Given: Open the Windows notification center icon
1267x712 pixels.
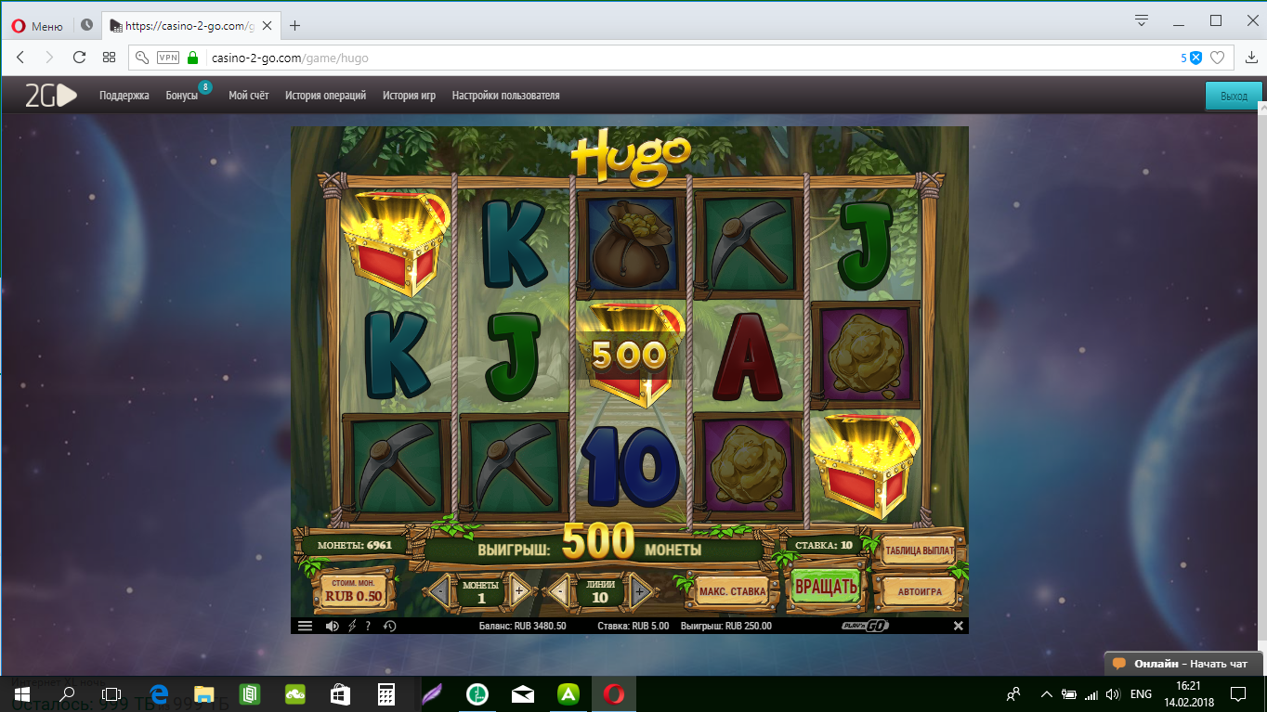Looking at the screenshot, I should pyautogui.click(x=1238, y=693).
